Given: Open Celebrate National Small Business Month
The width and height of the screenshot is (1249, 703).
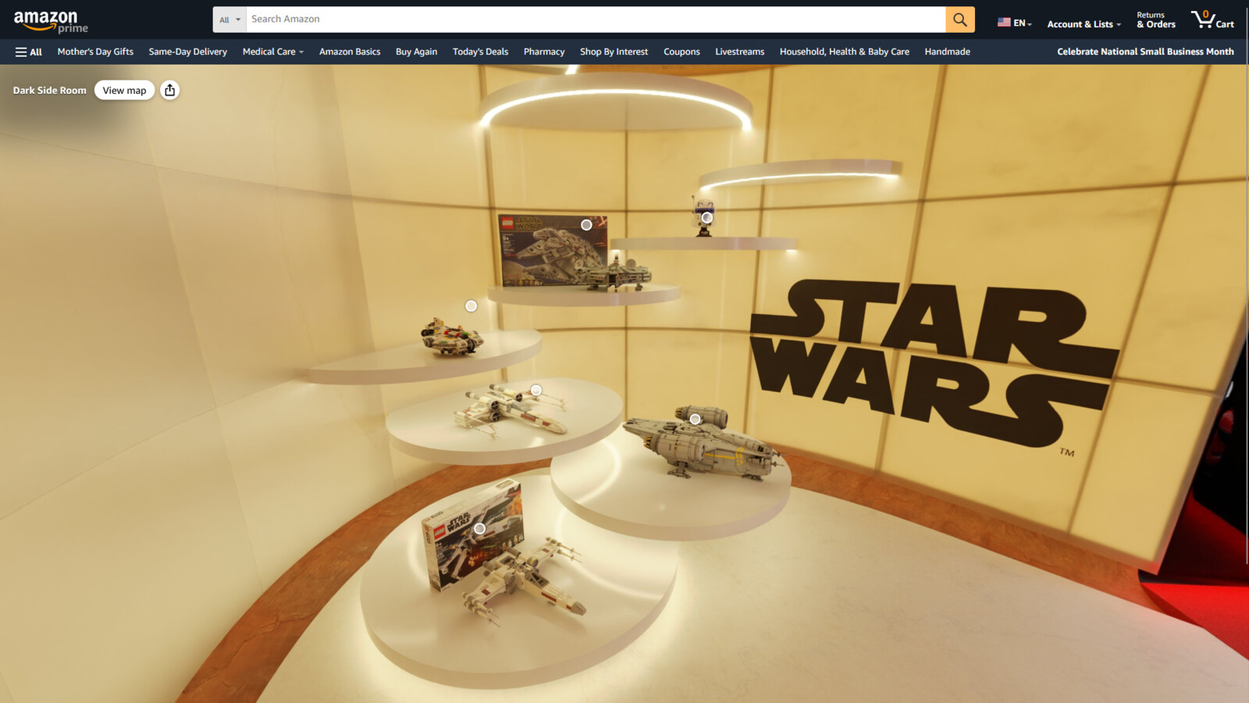Looking at the screenshot, I should [x=1145, y=52].
